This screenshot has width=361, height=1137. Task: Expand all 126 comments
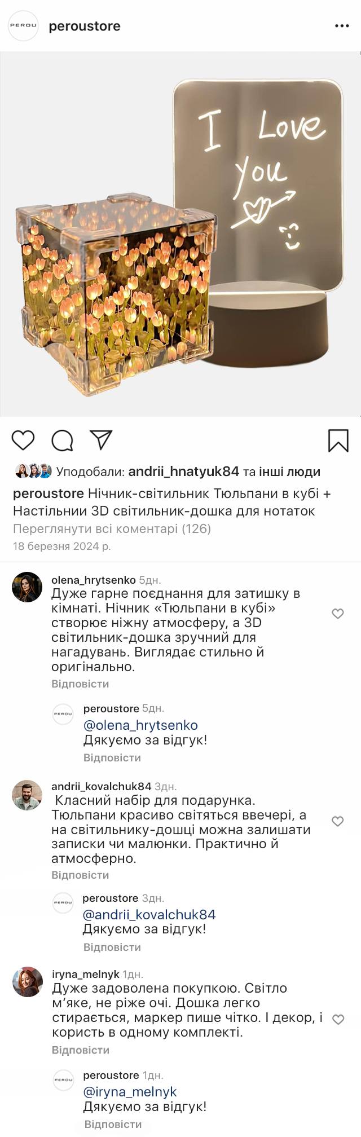[112, 529]
